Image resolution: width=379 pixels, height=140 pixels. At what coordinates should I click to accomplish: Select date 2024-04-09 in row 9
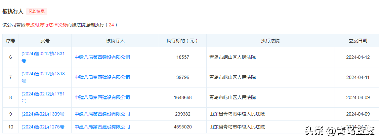coord(358,114)
